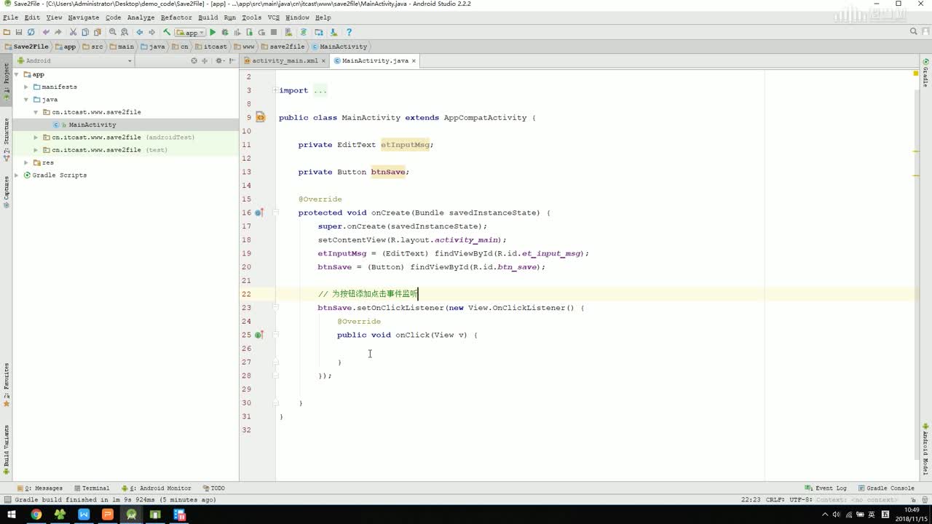
Task: Copy selection using the toolbar icon
Action: pyautogui.click(x=85, y=32)
